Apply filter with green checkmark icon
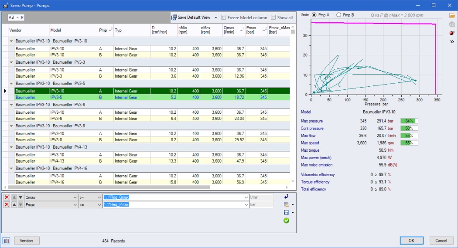458x248 pixels. pyautogui.click(x=286, y=221)
